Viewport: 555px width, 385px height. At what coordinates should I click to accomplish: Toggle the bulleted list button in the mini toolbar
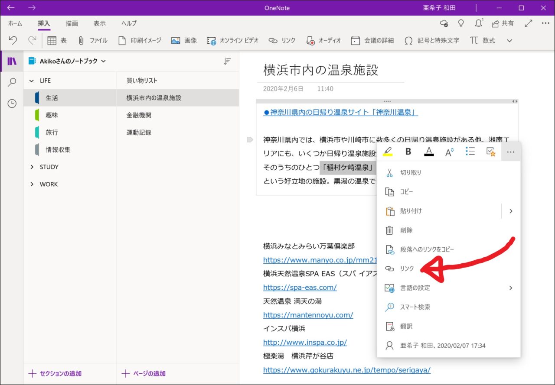[470, 152]
